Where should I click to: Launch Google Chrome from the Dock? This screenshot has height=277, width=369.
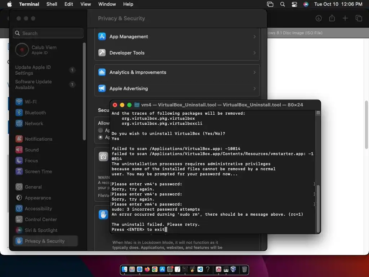click(155, 269)
